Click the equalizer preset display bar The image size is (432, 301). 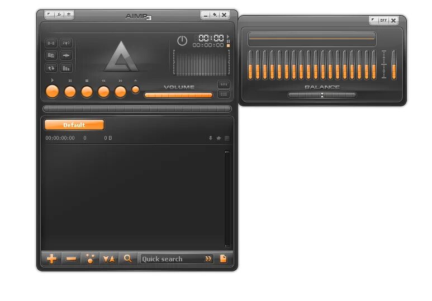pos(312,39)
